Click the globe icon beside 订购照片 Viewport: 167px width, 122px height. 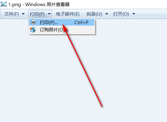32,30
